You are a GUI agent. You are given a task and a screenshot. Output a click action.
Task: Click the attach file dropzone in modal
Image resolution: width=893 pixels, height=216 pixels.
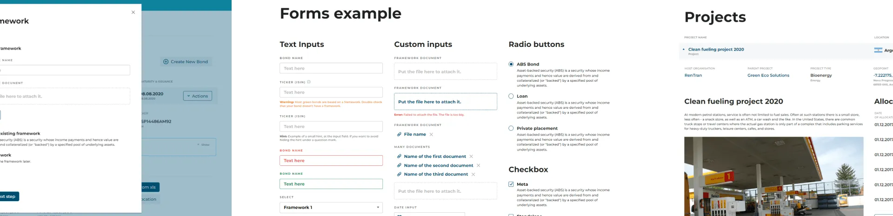[65, 96]
